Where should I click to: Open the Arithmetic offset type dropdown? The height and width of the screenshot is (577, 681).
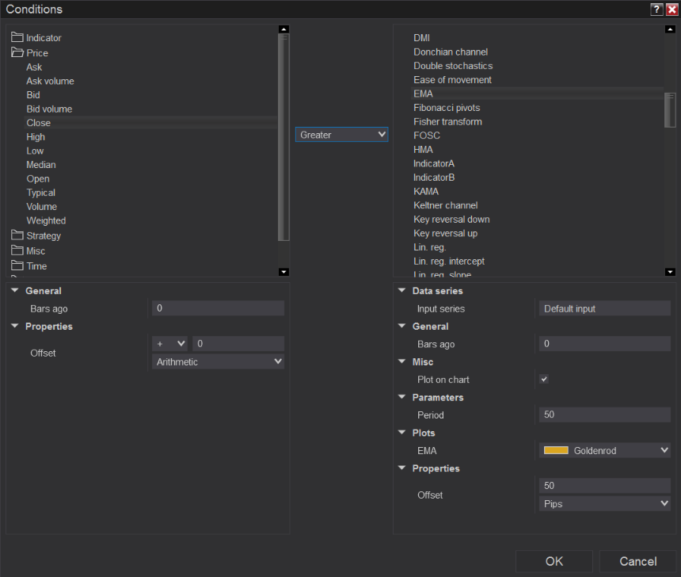point(218,361)
